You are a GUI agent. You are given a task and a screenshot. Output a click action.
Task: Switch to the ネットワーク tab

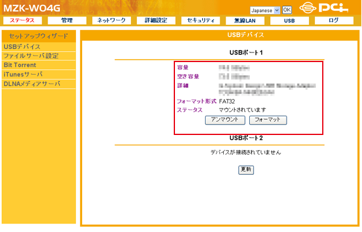pos(112,20)
